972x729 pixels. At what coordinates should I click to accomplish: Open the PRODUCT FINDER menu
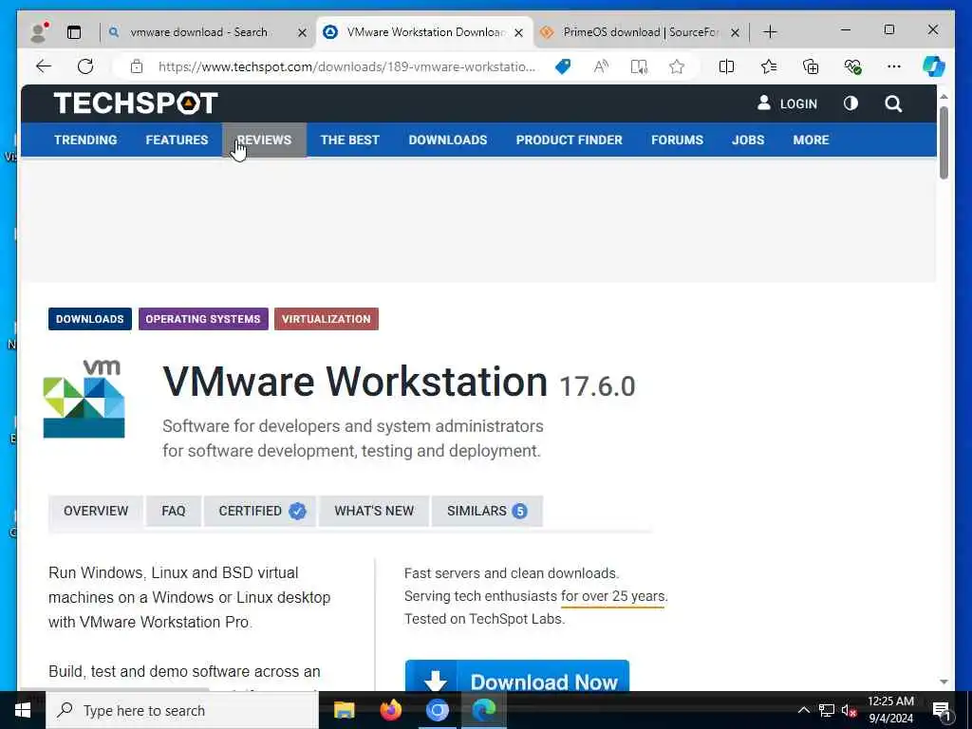pyautogui.click(x=570, y=140)
